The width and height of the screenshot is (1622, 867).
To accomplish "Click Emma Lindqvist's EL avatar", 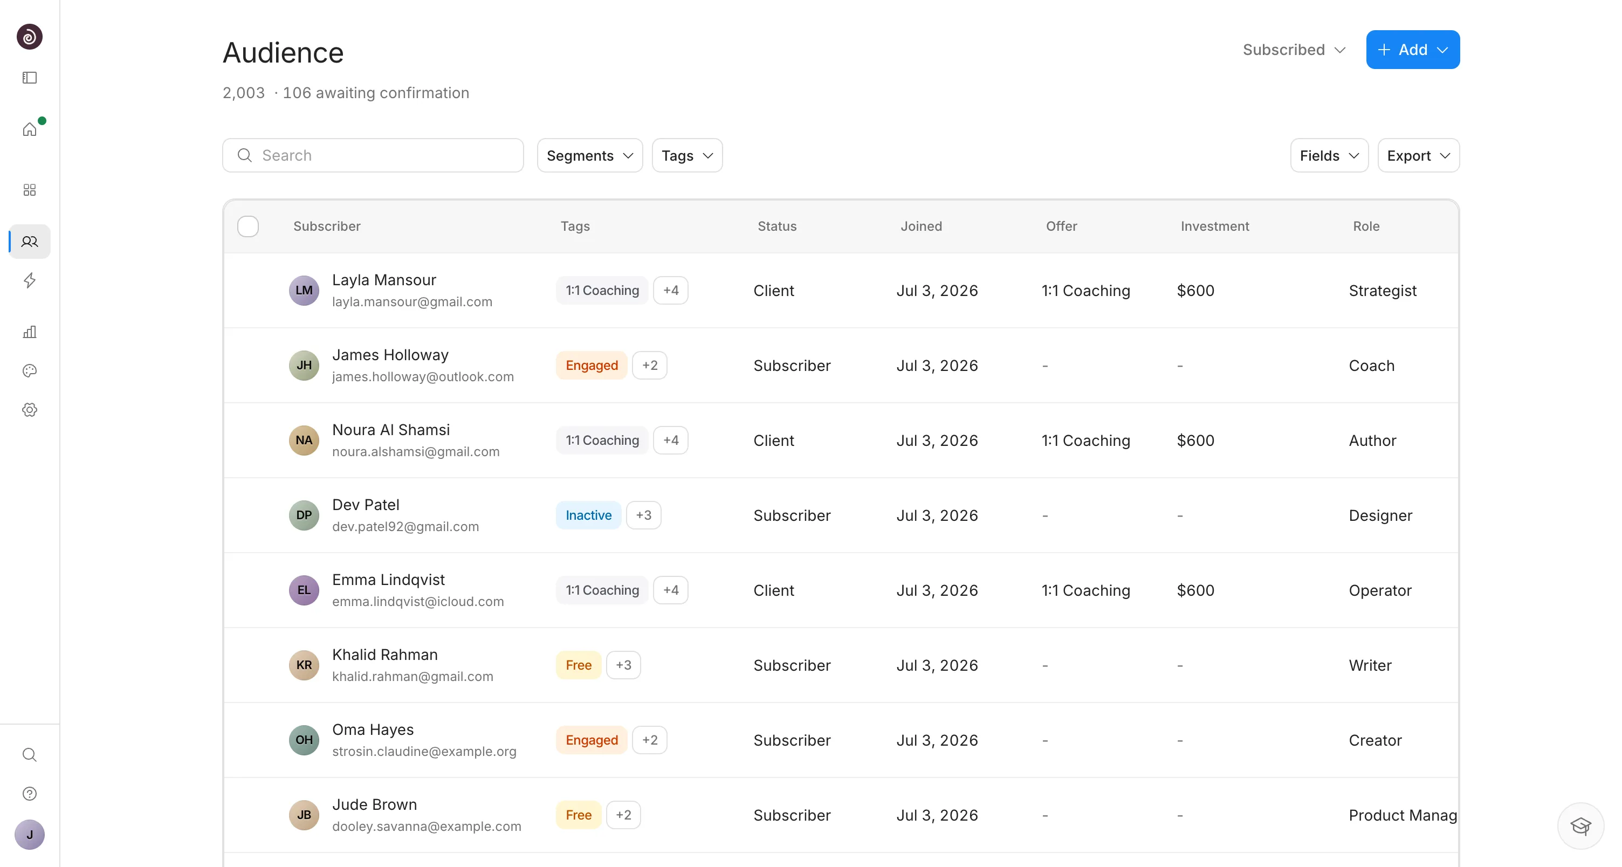I will [x=304, y=590].
